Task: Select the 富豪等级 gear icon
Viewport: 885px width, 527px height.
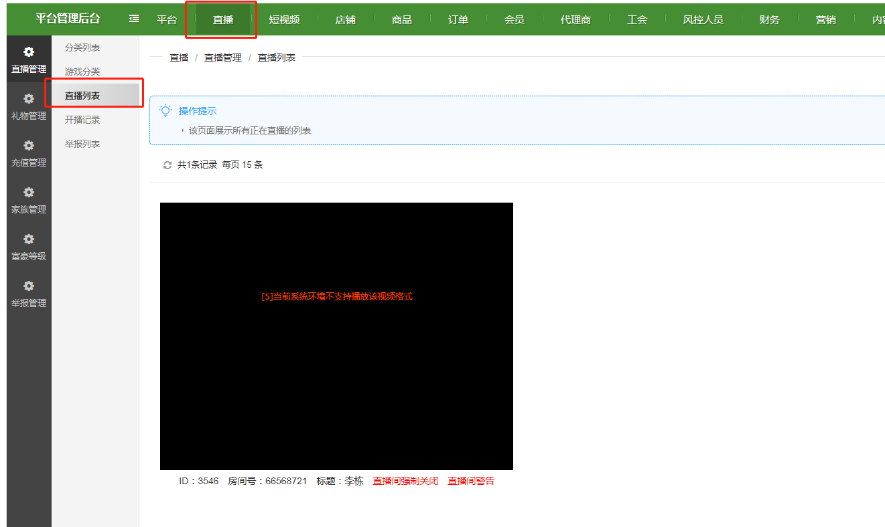Action: (28, 239)
